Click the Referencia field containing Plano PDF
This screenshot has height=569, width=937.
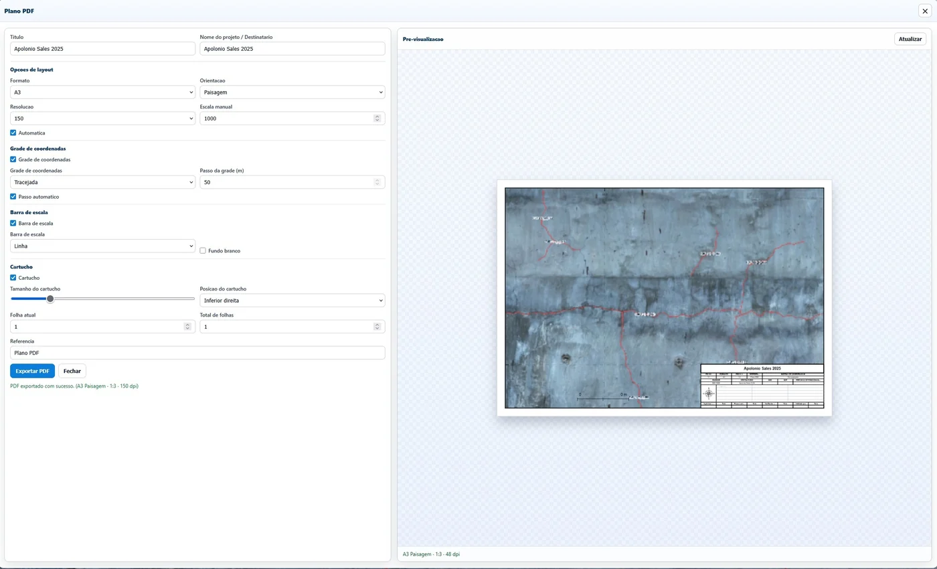click(197, 353)
